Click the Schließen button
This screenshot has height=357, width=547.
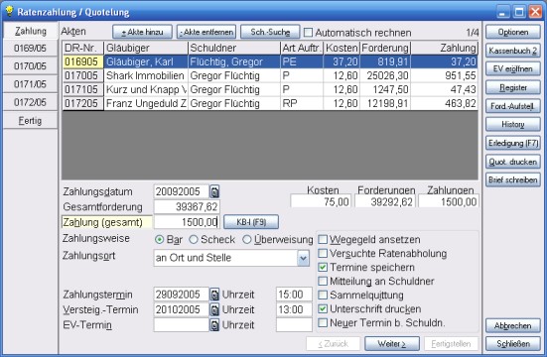[x=513, y=344]
